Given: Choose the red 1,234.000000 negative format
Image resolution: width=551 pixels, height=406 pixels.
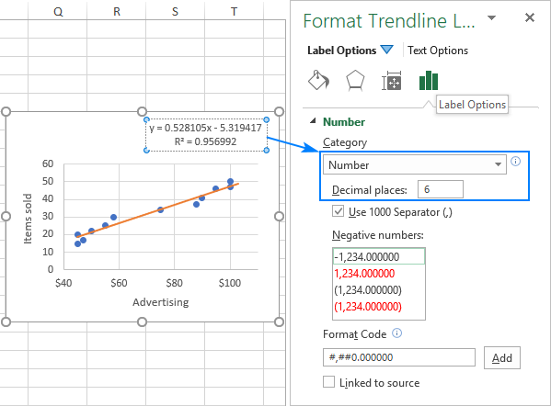Looking at the screenshot, I should [364, 274].
